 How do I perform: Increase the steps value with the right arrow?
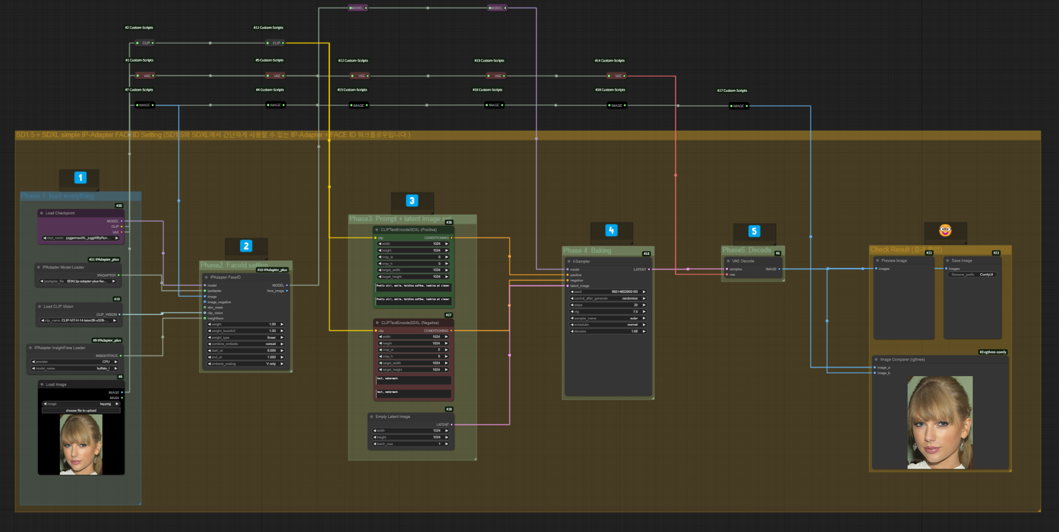click(x=644, y=305)
